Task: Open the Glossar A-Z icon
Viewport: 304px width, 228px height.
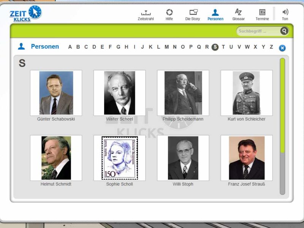Action: click(238, 12)
